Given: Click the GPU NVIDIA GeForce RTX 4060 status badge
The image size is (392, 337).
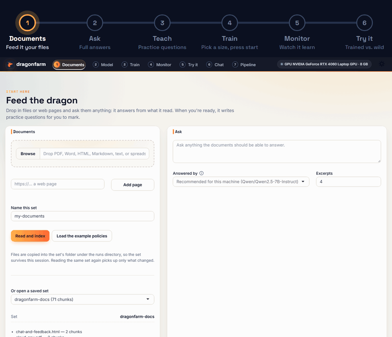Looking at the screenshot, I should pyautogui.click(x=324, y=64).
